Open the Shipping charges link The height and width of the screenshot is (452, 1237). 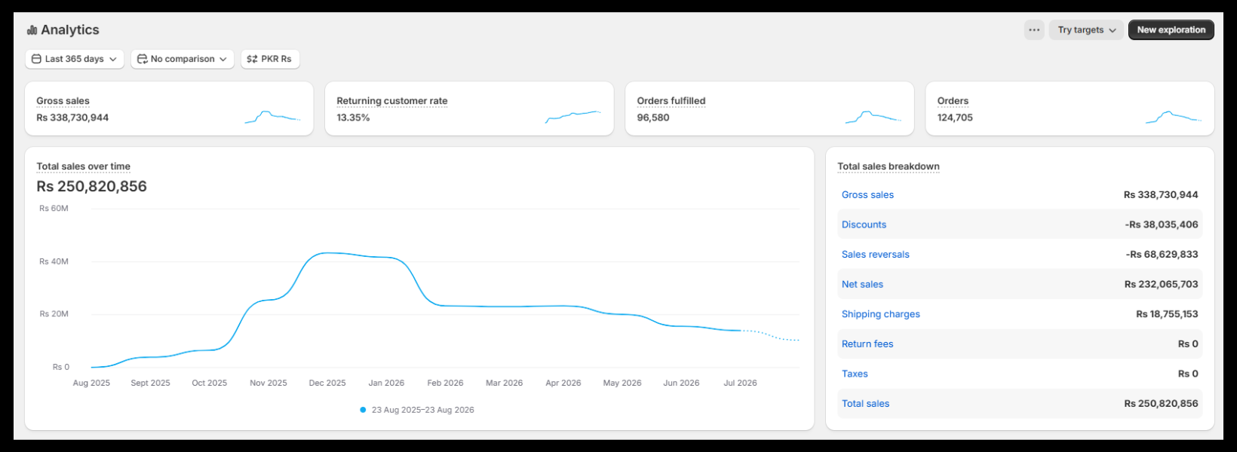(x=881, y=314)
